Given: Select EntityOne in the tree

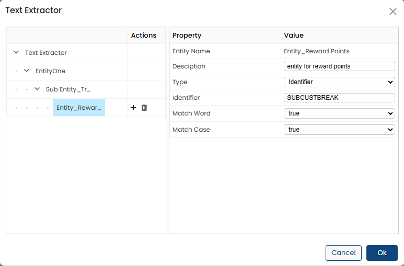Looking at the screenshot, I should [x=50, y=71].
